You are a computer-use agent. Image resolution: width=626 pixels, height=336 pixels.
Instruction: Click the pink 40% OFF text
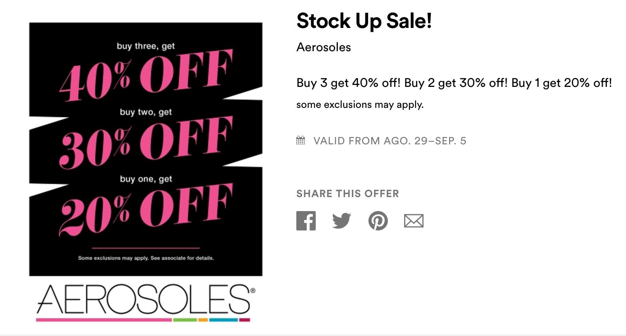click(x=146, y=76)
